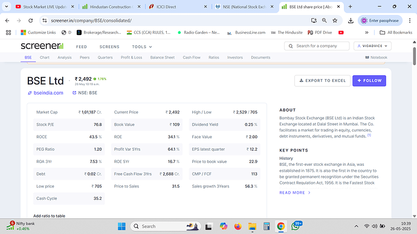Viewport: 417px width, 234px height.
Task: Click the About footnote reference link
Action: pyautogui.click(x=369, y=135)
